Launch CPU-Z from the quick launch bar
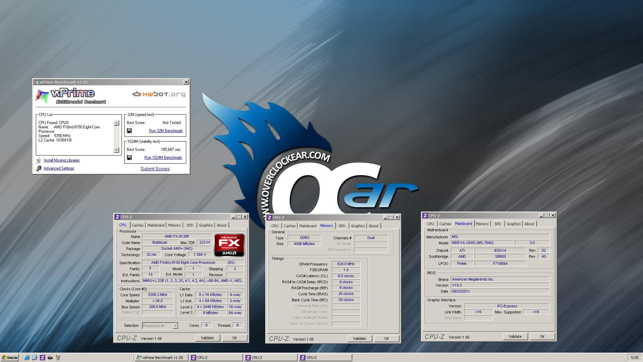This screenshot has width=643, height=362. [42, 358]
